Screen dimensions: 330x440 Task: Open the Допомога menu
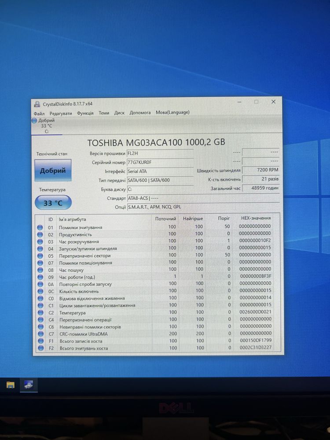140,113
